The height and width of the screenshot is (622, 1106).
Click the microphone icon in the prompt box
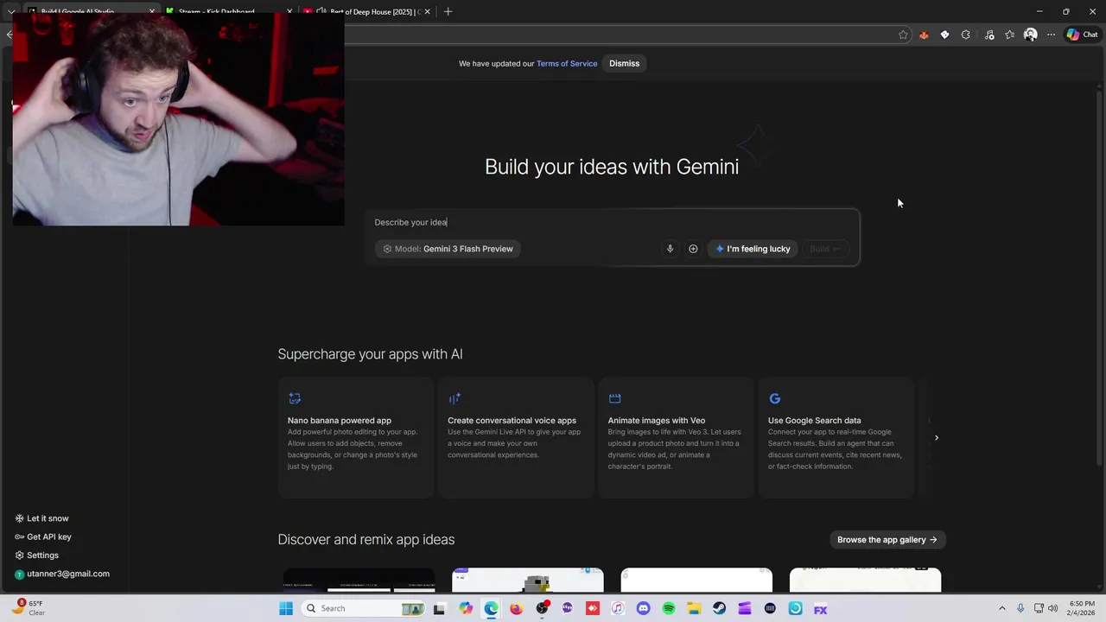coord(670,249)
